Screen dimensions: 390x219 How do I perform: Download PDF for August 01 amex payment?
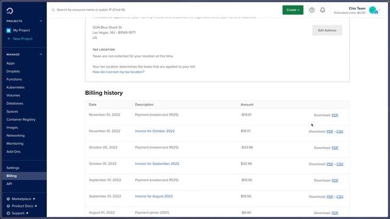[335, 213]
